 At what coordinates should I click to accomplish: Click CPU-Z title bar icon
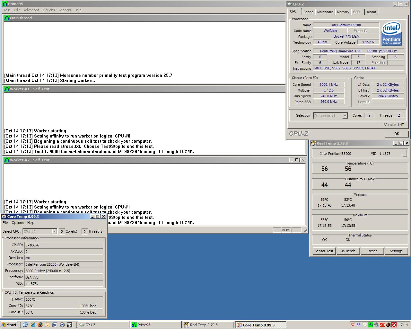289,4
